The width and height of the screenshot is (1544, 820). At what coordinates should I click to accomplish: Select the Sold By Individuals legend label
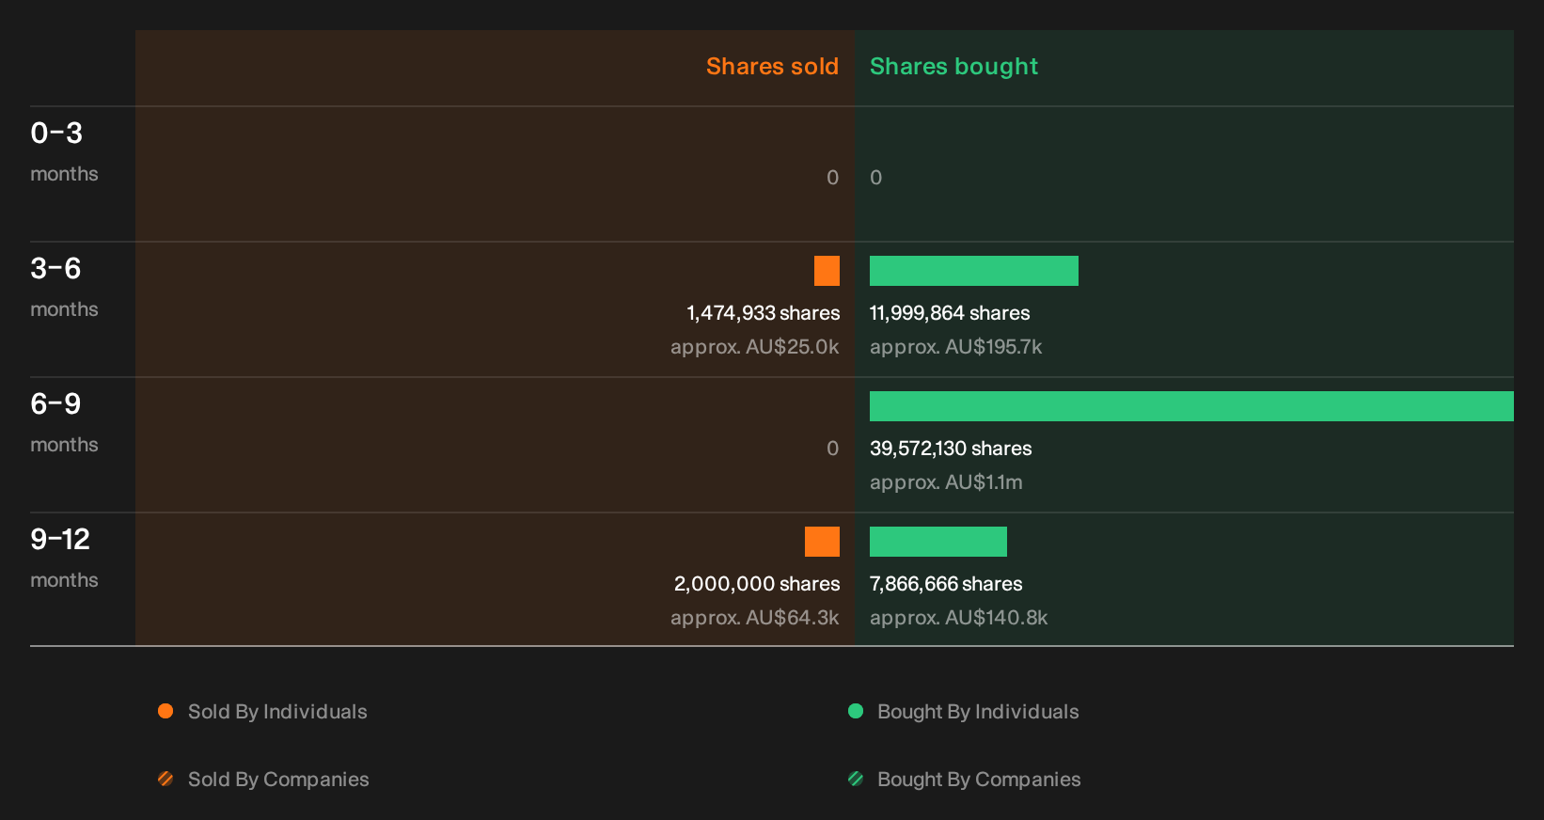(x=277, y=712)
